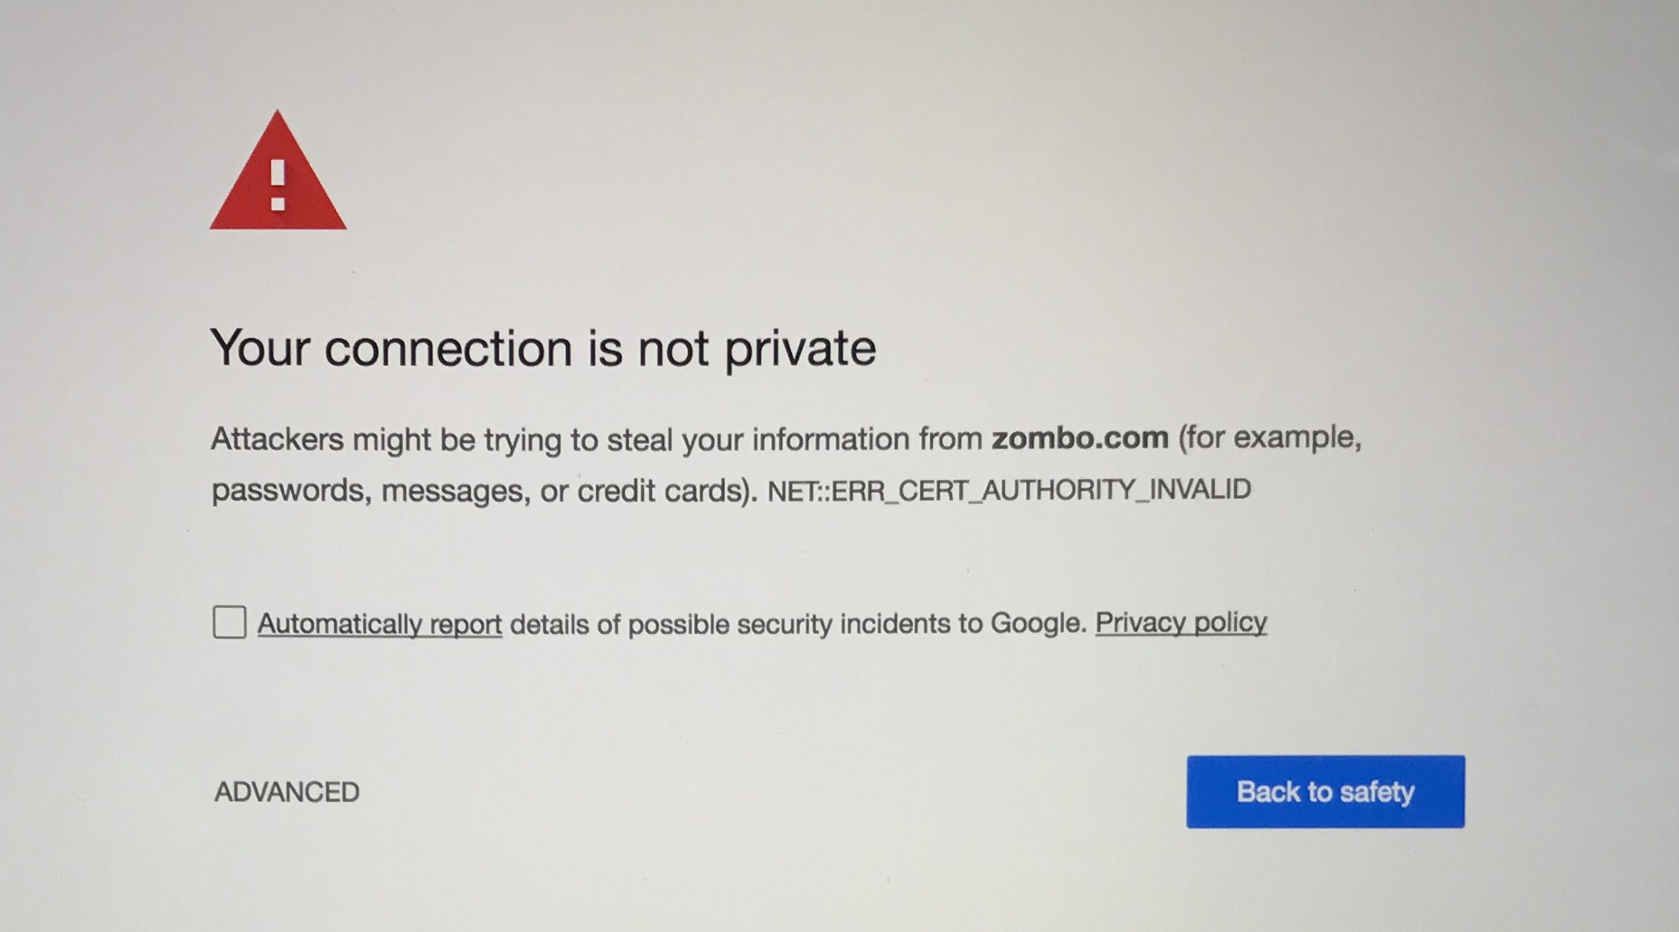The height and width of the screenshot is (932, 1679).
Task: Enable automatic reporting of security incidents
Action: coord(231,622)
